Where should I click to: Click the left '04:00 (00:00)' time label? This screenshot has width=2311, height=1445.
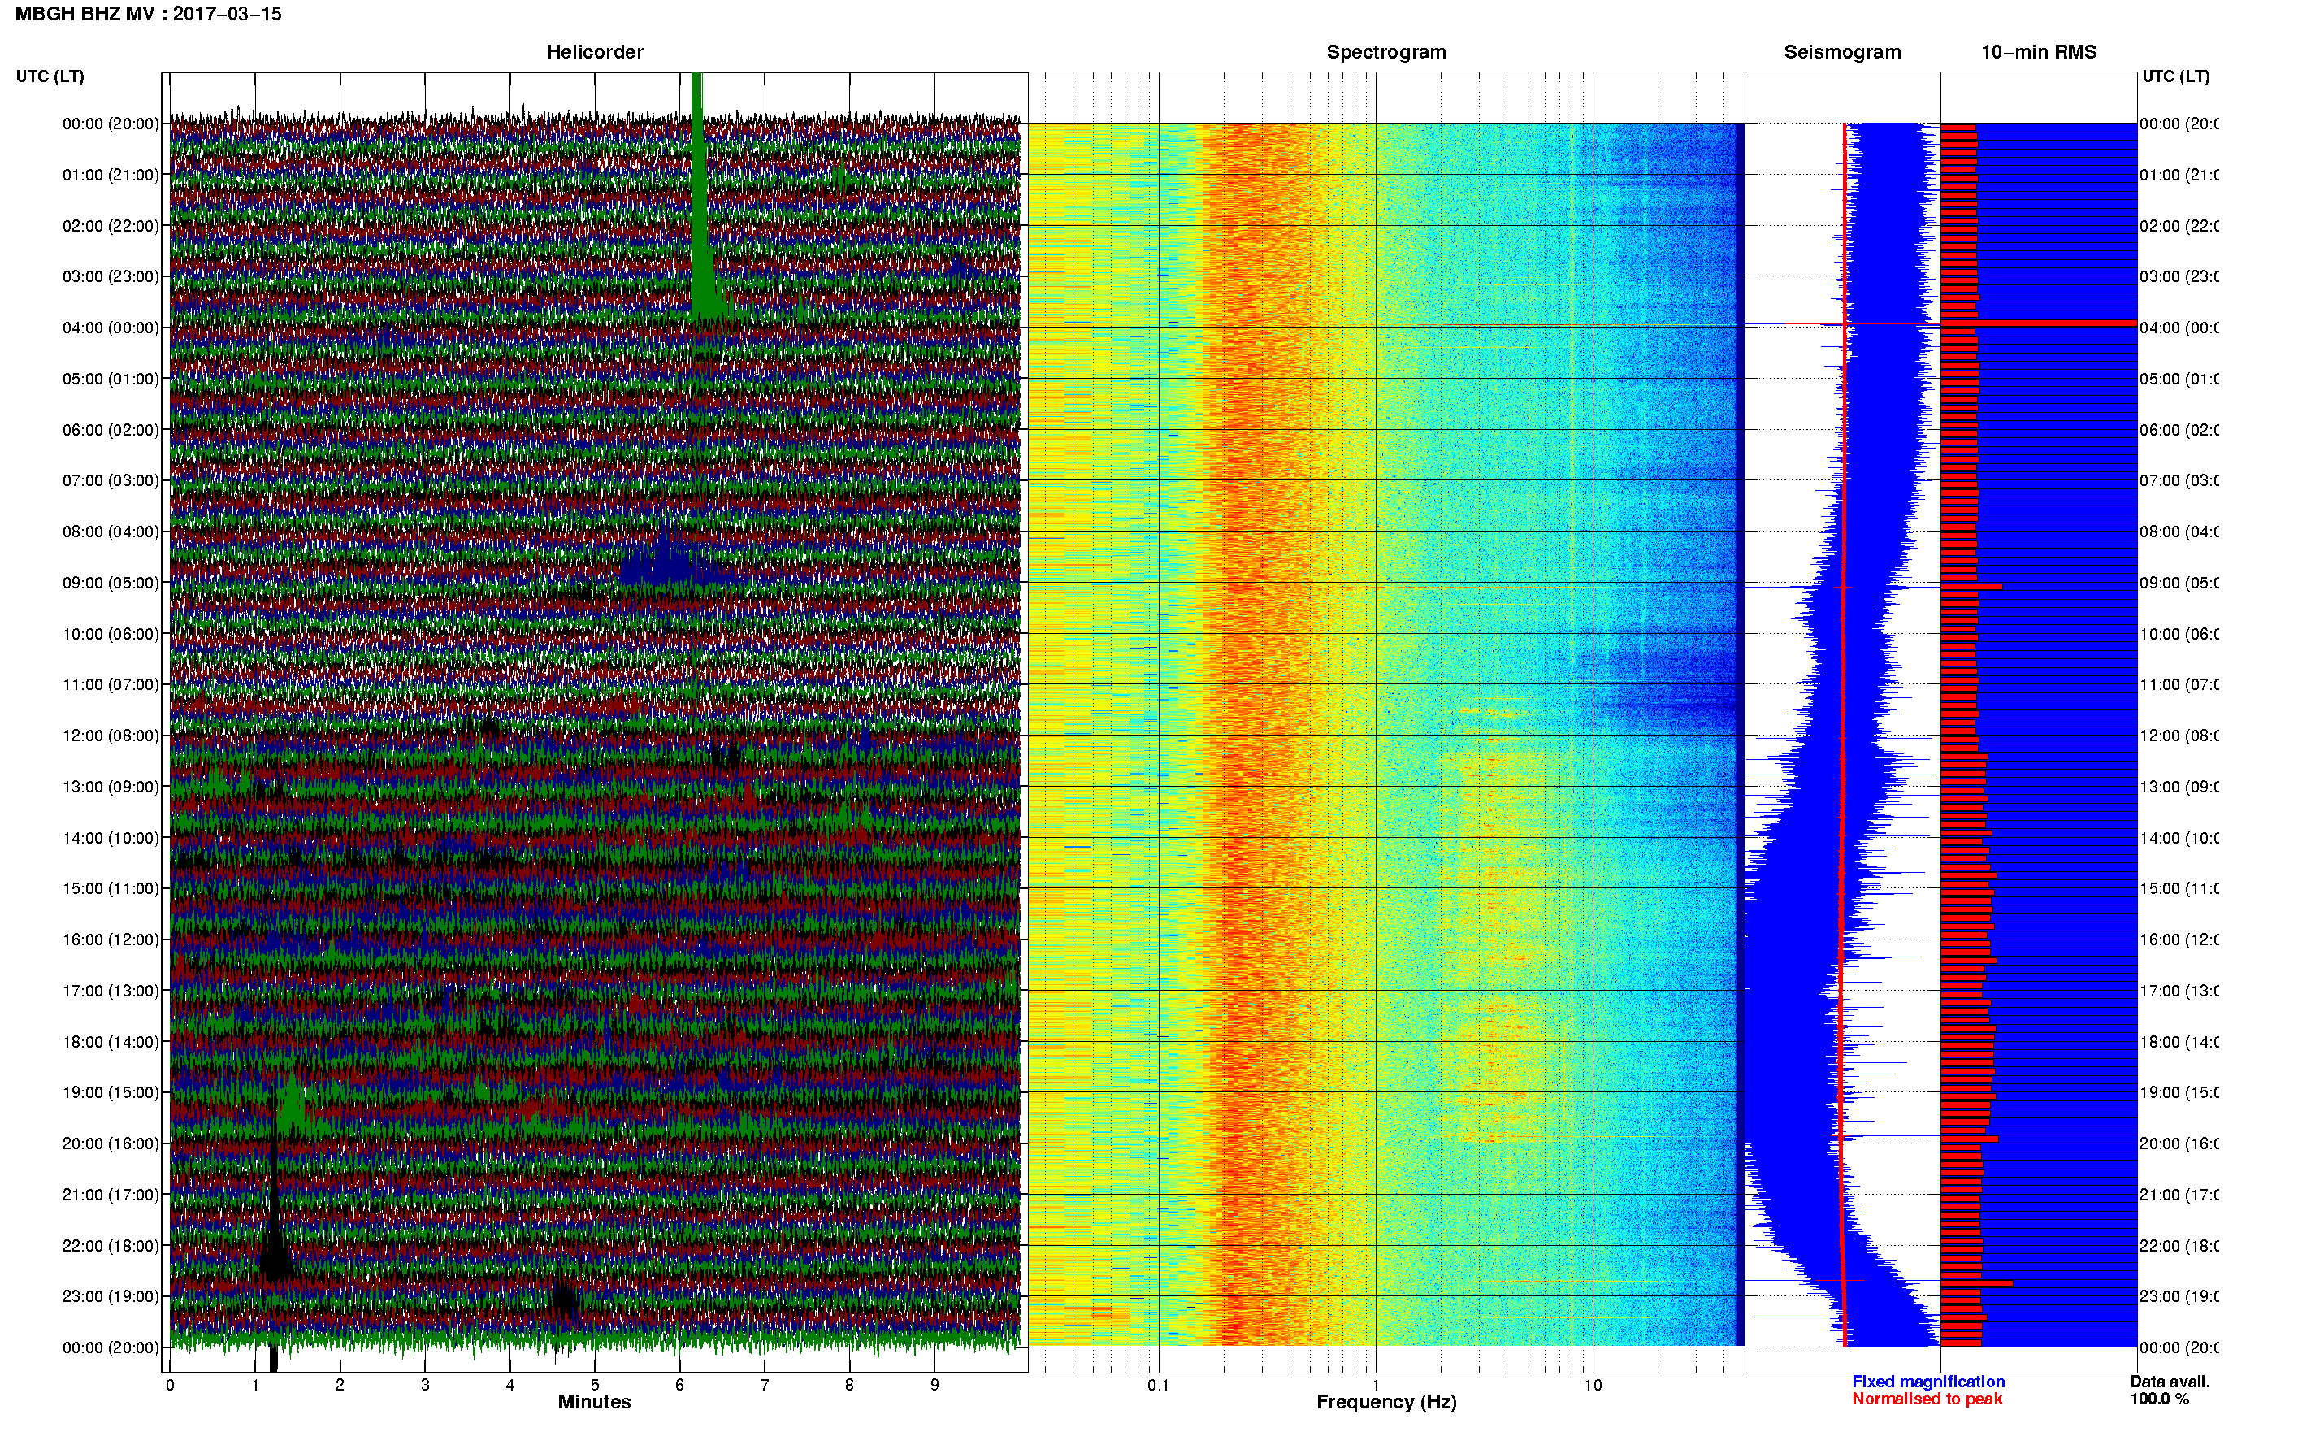click(111, 328)
